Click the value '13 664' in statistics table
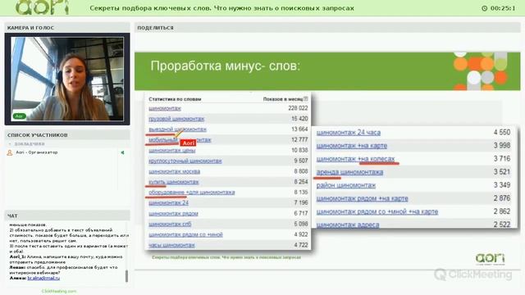 299,129
